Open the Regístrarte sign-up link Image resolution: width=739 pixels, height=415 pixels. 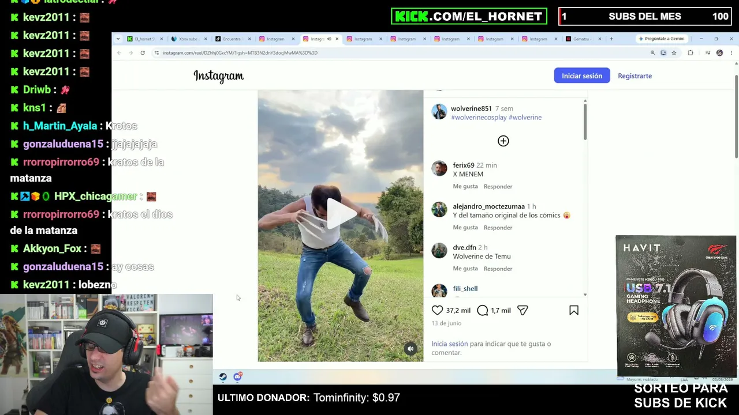[635, 76]
